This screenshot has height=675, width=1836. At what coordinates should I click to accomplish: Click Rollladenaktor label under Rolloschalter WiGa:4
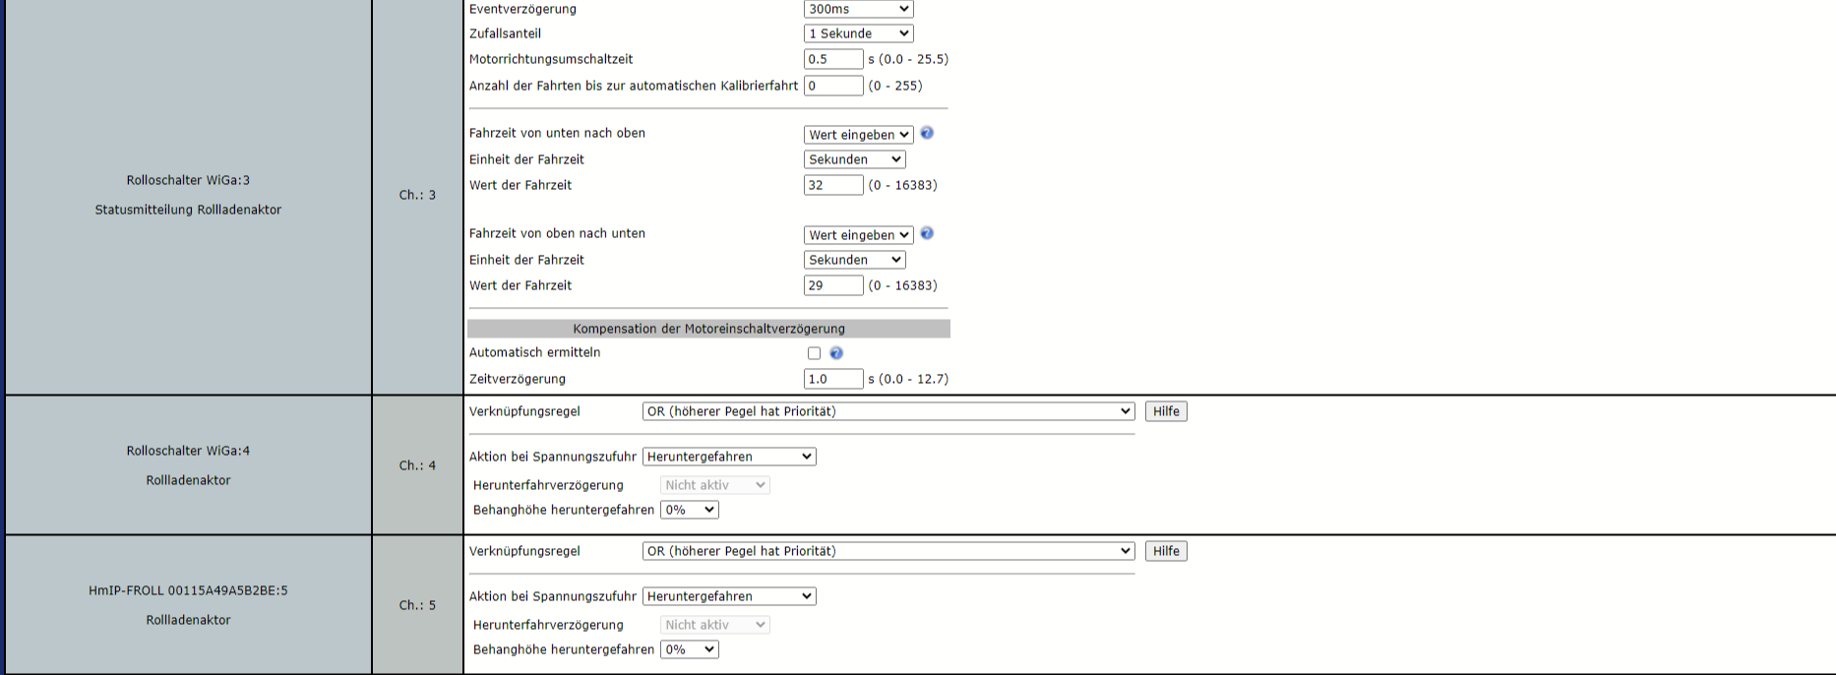click(188, 480)
